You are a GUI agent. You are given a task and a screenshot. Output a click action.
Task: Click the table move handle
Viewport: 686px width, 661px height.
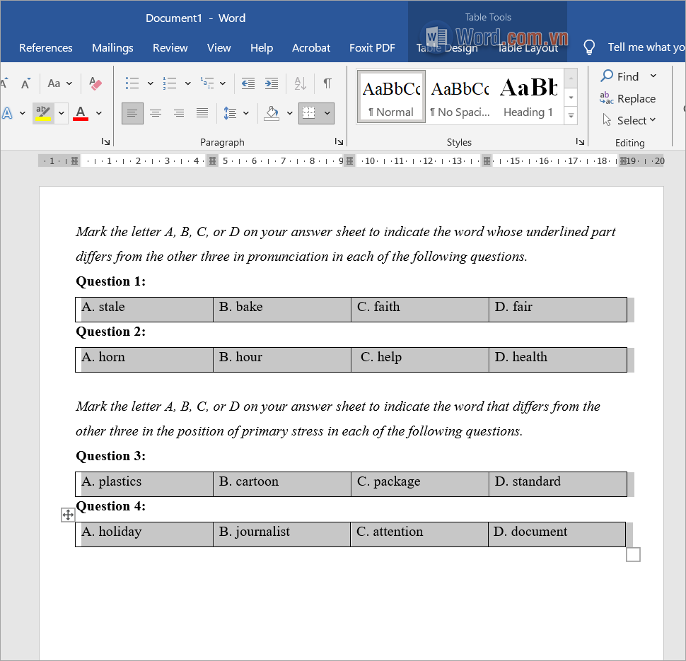pos(68,515)
